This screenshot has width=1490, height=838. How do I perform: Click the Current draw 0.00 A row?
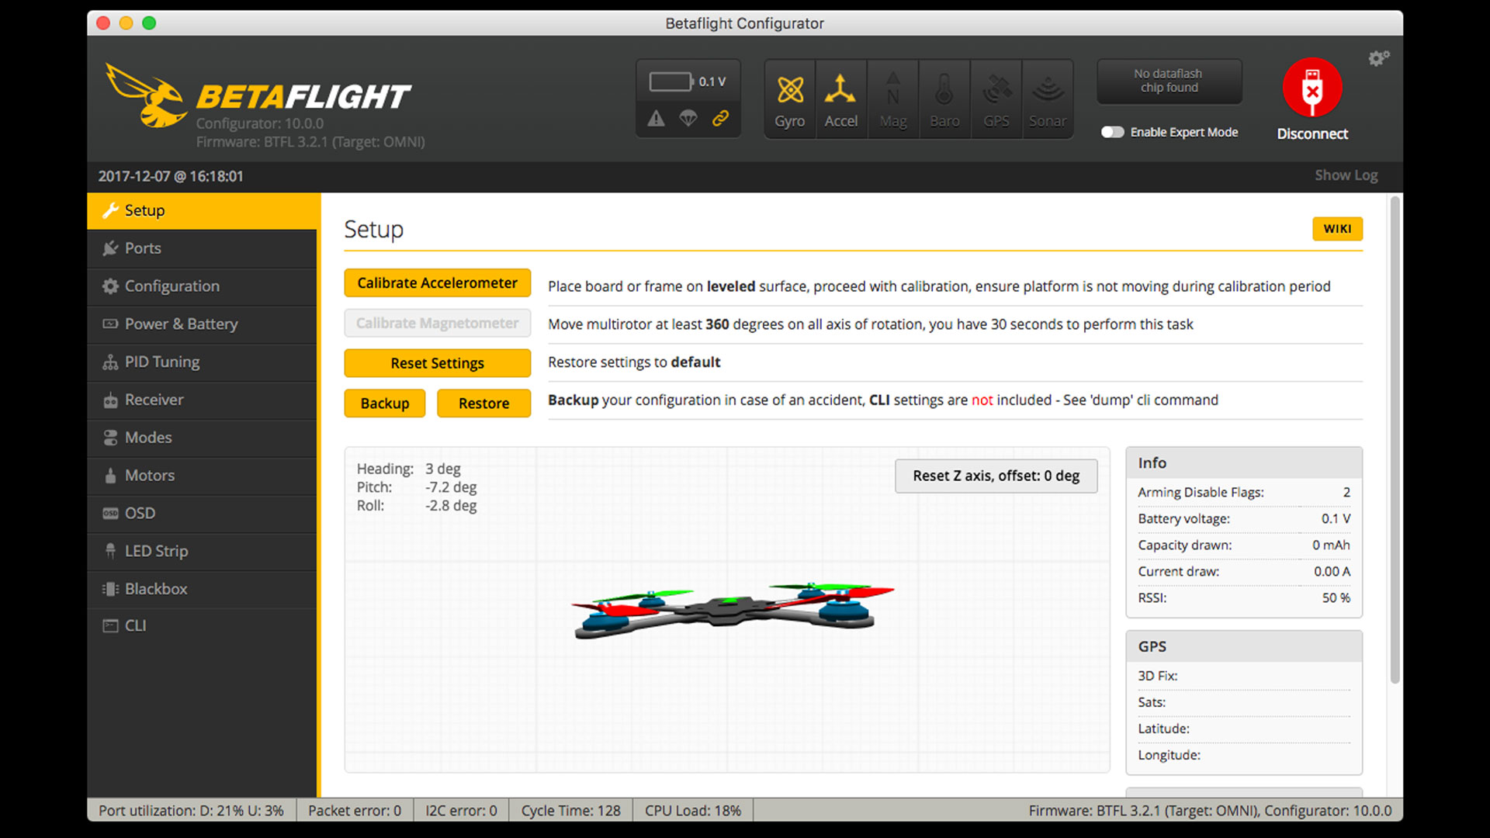coord(1244,571)
